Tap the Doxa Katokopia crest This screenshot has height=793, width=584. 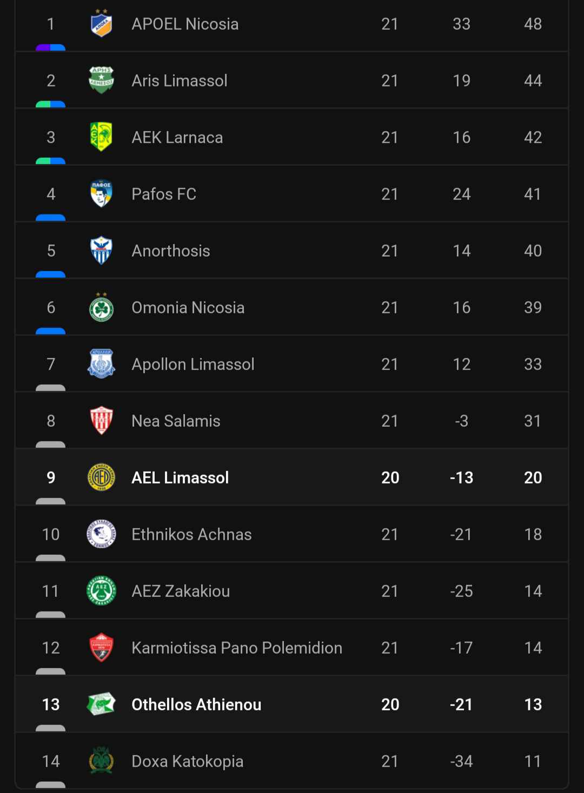tap(101, 761)
